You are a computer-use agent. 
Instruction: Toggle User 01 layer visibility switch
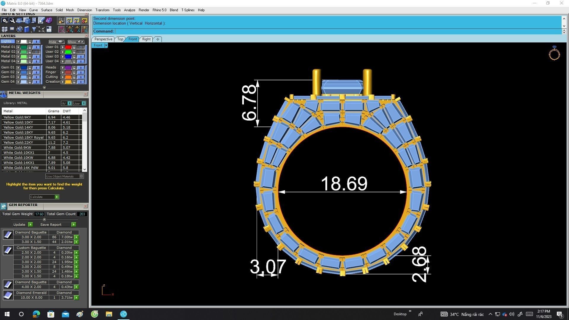click(x=80, y=47)
